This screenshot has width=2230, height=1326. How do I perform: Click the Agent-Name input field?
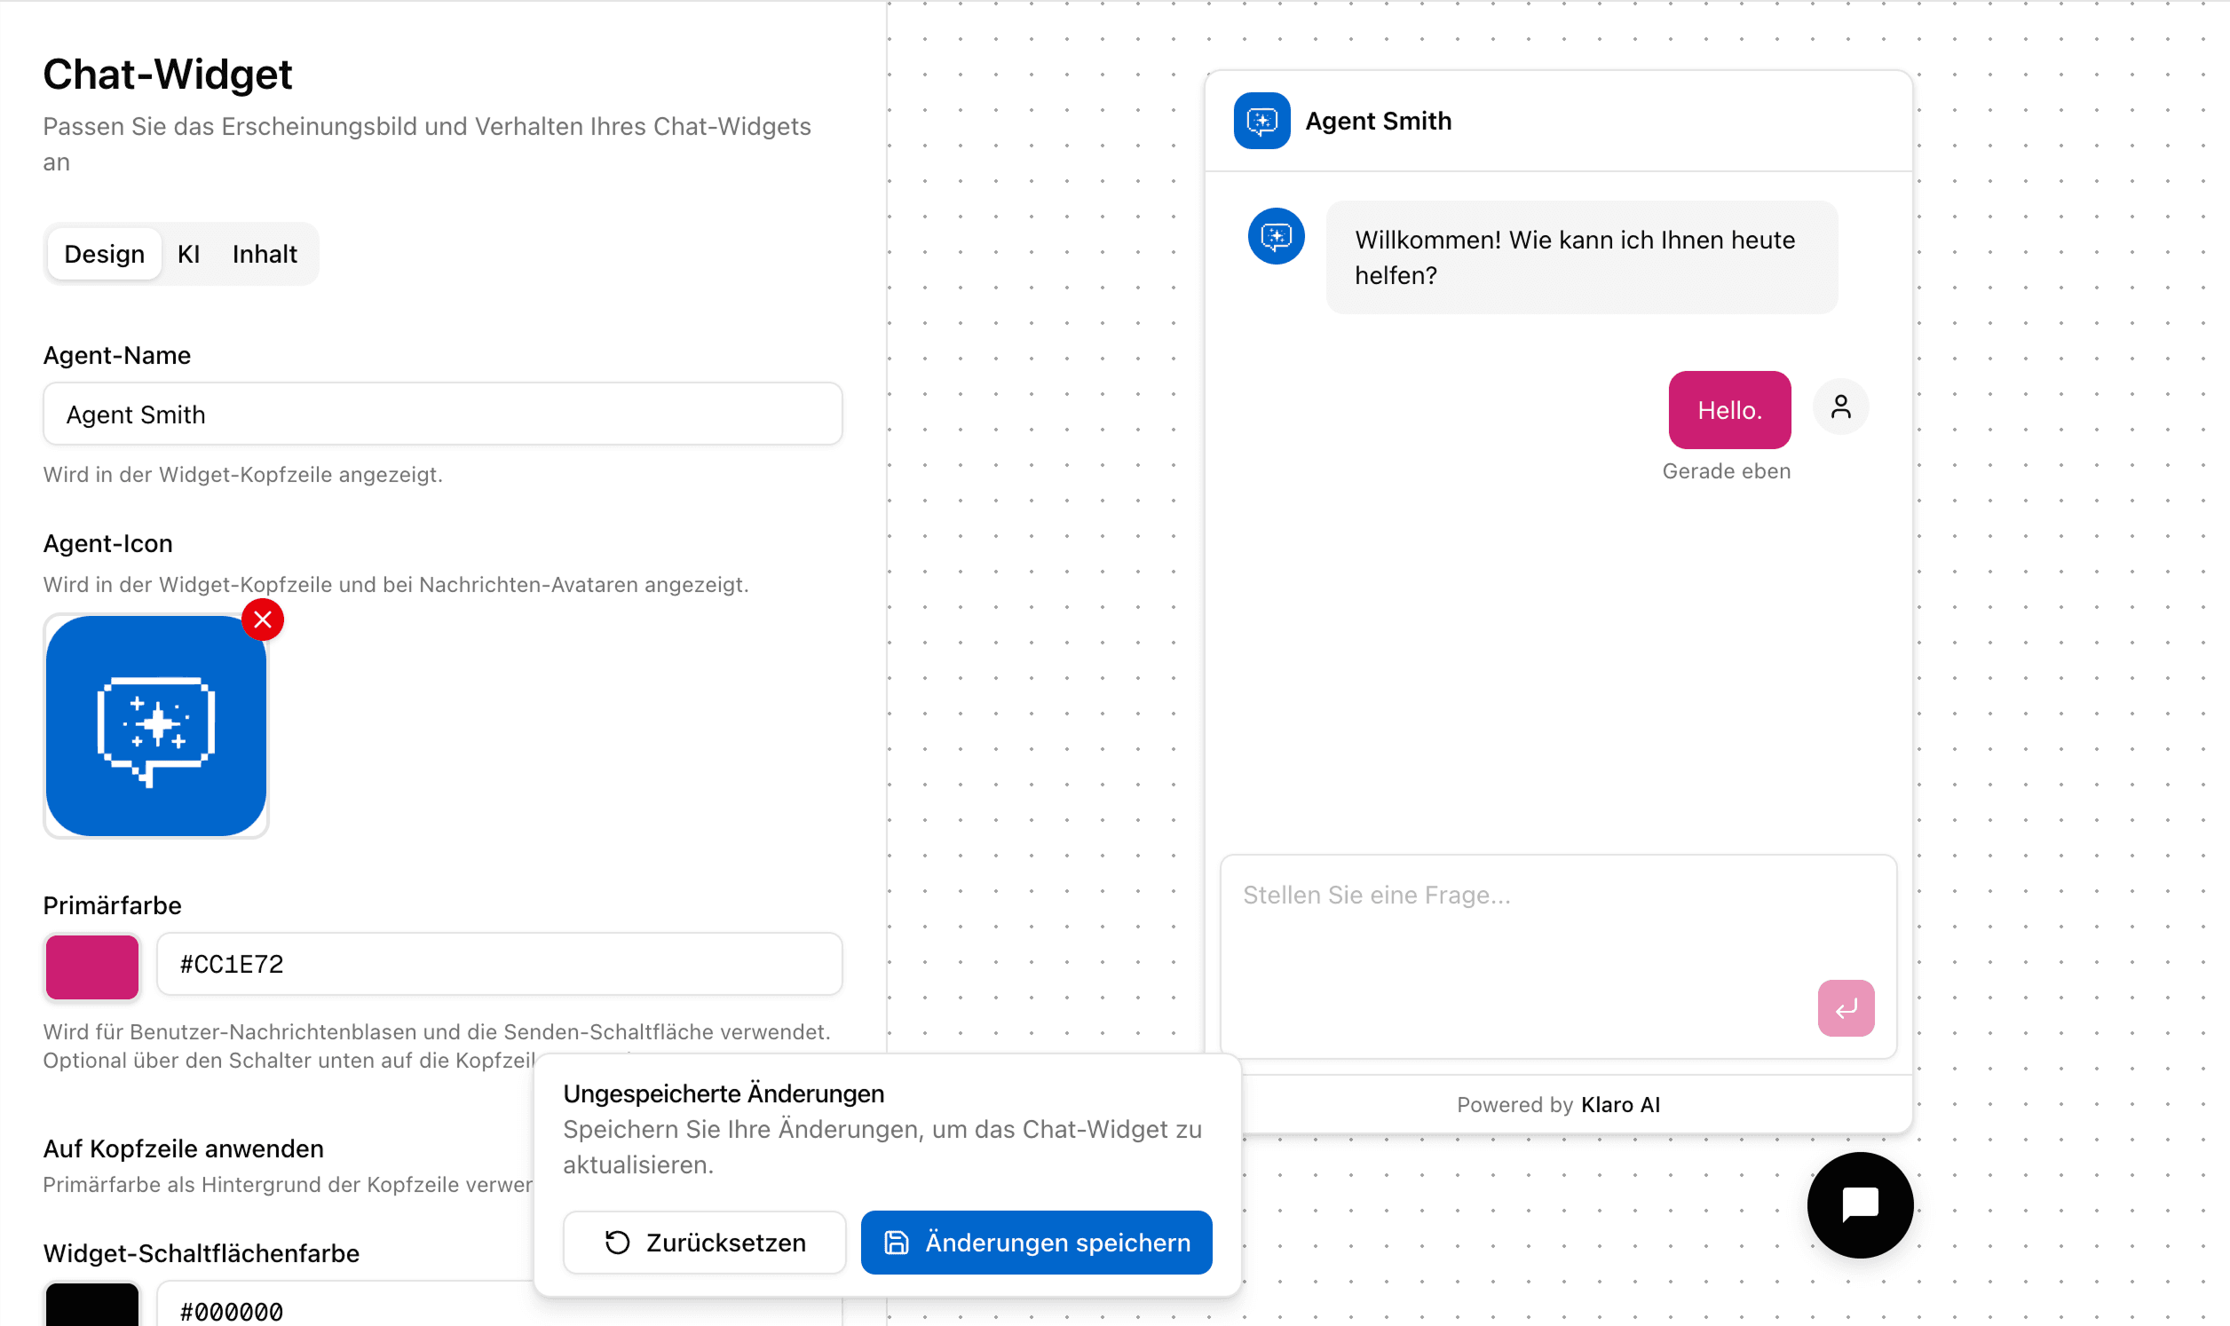tap(442, 414)
